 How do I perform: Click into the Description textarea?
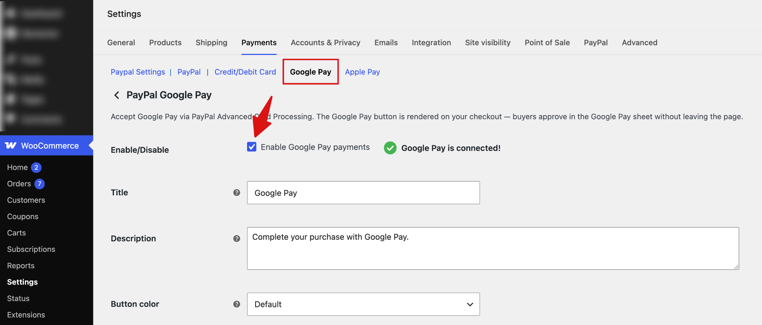click(x=493, y=248)
